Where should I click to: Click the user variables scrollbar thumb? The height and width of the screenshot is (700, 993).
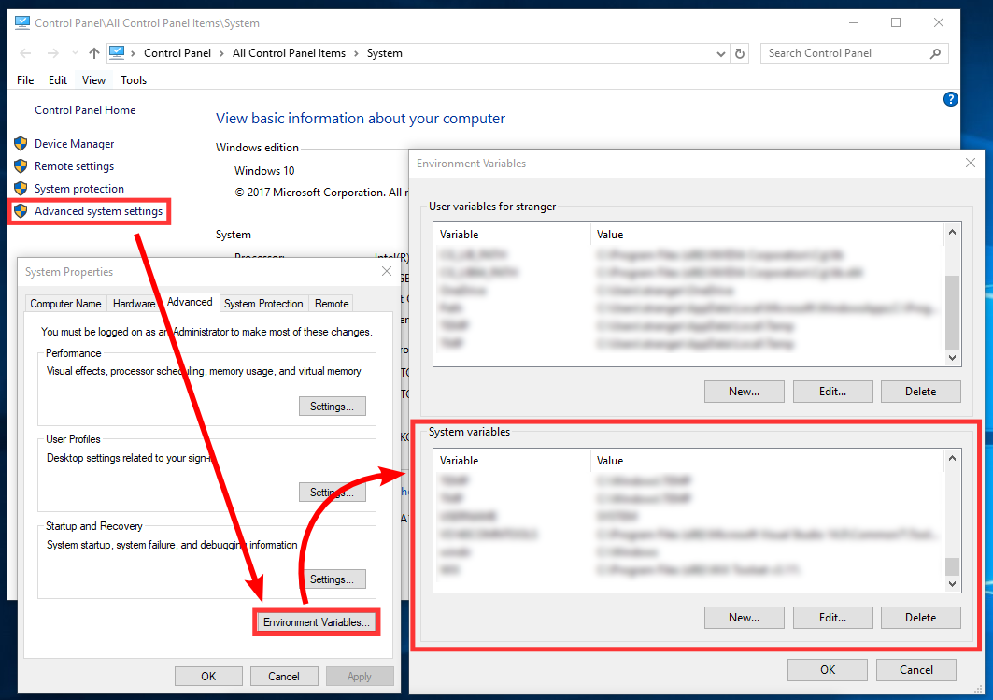[x=952, y=311]
